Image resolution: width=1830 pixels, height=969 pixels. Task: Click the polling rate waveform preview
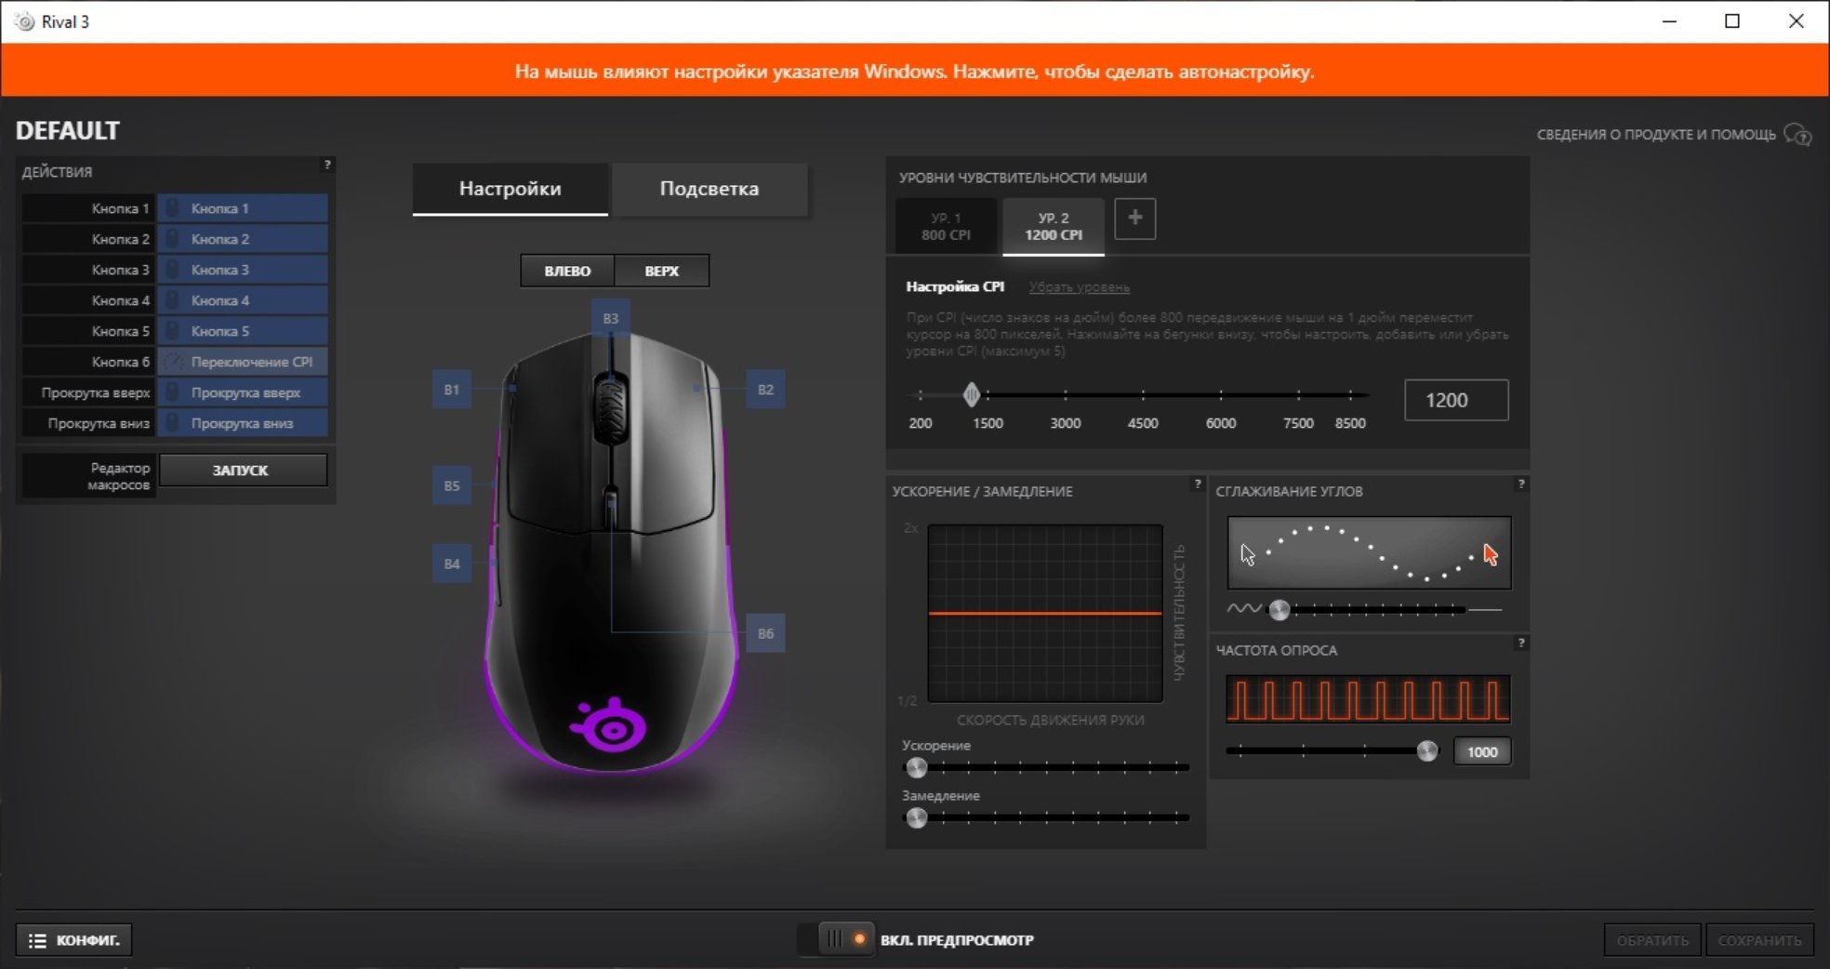coord(1368,699)
